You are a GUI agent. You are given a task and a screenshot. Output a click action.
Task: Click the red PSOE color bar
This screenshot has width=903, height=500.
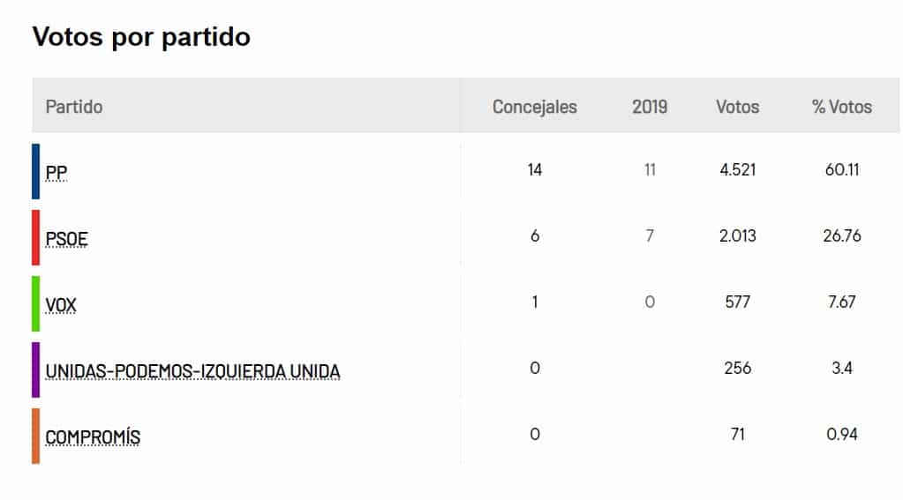click(36, 237)
